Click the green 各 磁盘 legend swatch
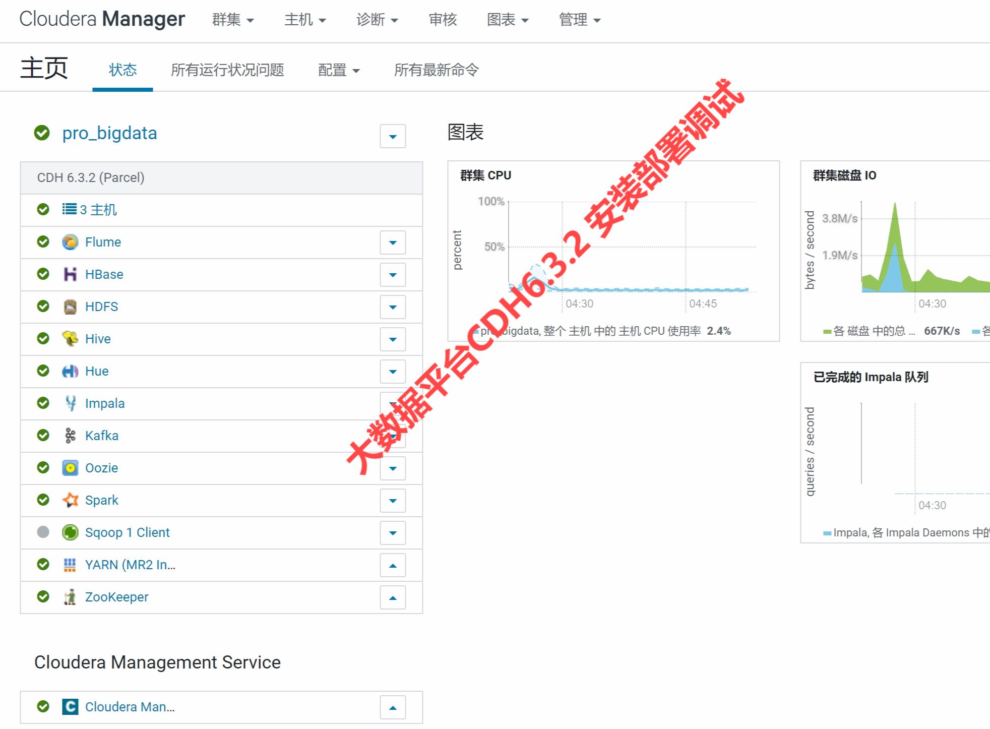The width and height of the screenshot is (990, 729). tap(827, 331)
